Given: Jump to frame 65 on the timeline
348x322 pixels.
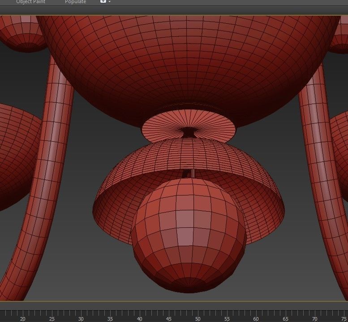Looking at the screenshot, I should [285, 319].
